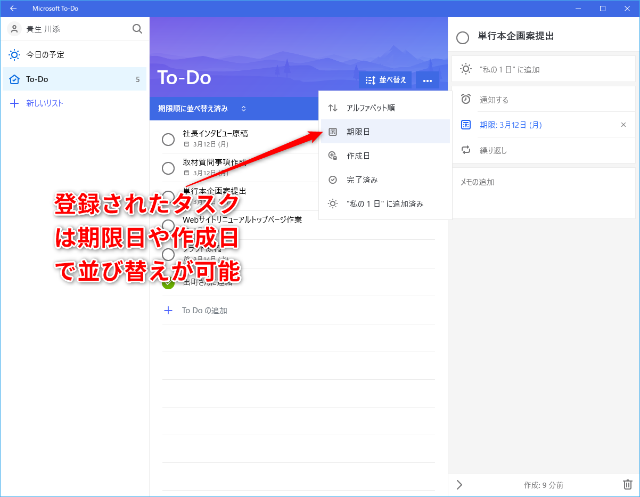The height and width of the screenshot is (497, 640).
Task: Set 繰り返し repeat option
Action: (543, 150)
